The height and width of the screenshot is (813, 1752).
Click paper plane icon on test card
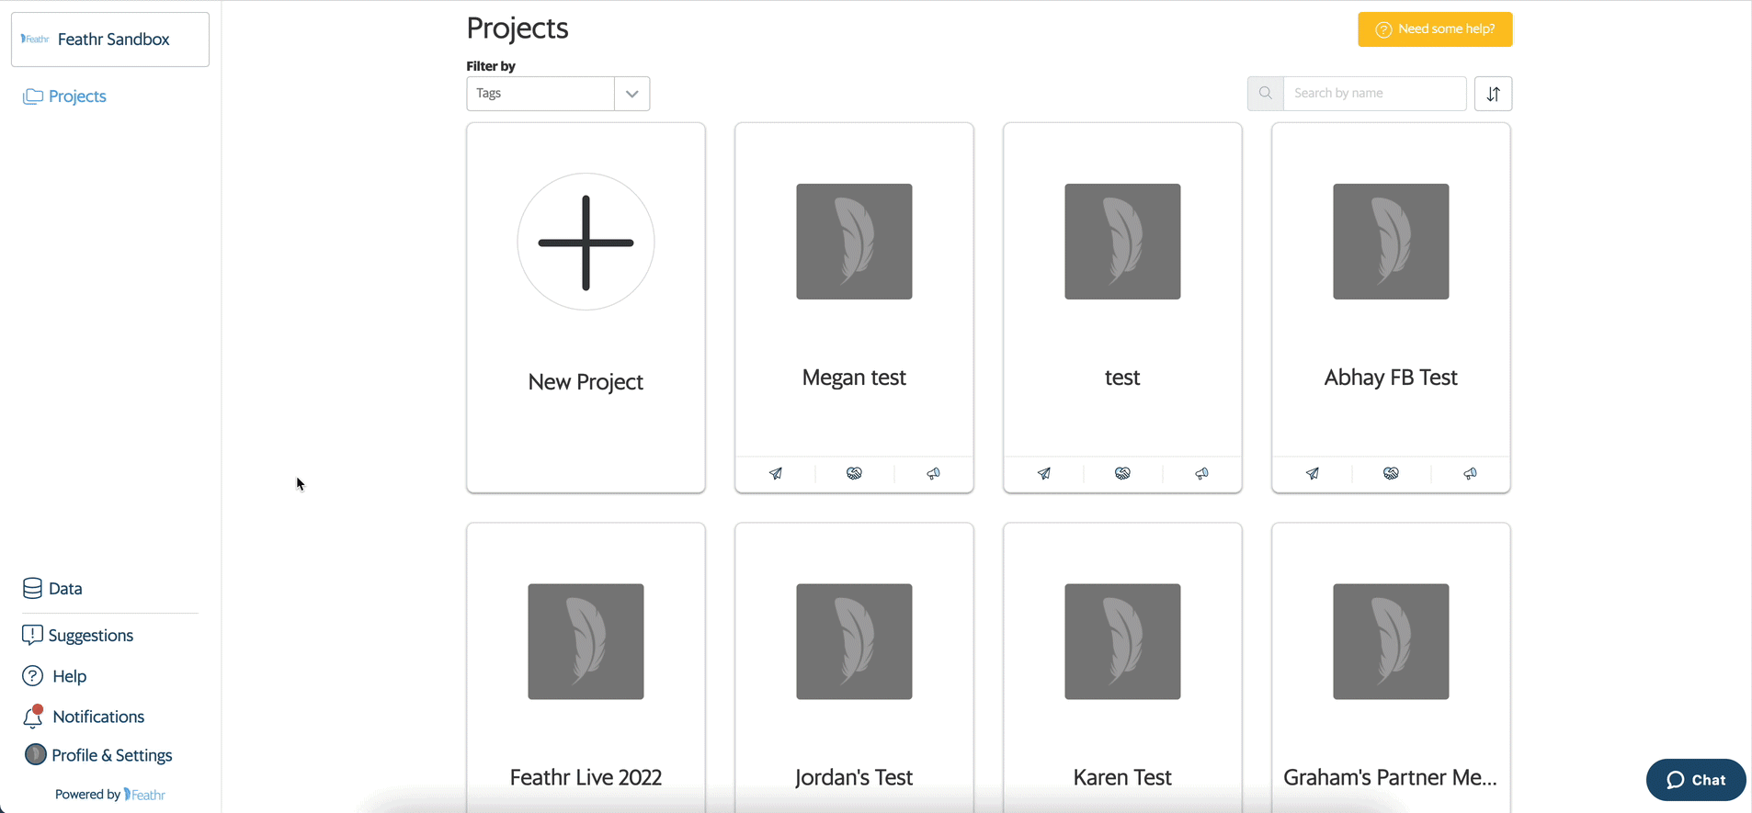(x=1044, y=474)
